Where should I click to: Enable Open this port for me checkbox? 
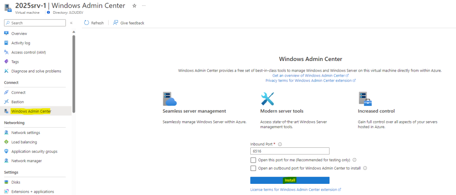[253, 160]
